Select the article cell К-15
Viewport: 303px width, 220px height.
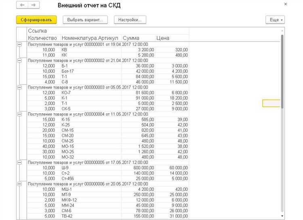coord(91,120)
